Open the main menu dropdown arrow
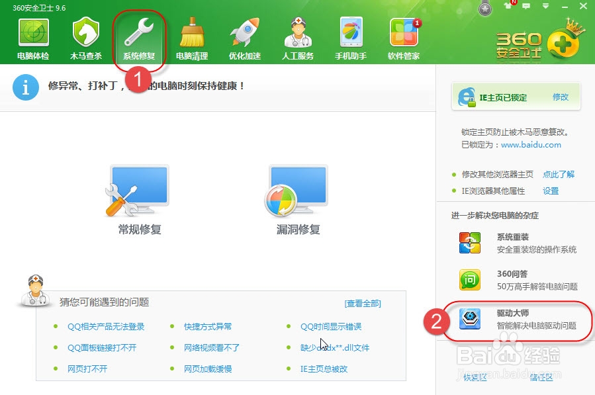 [x=545, y=6]
